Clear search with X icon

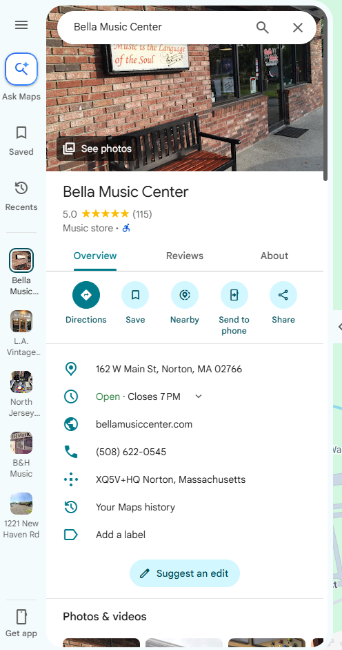298,28
